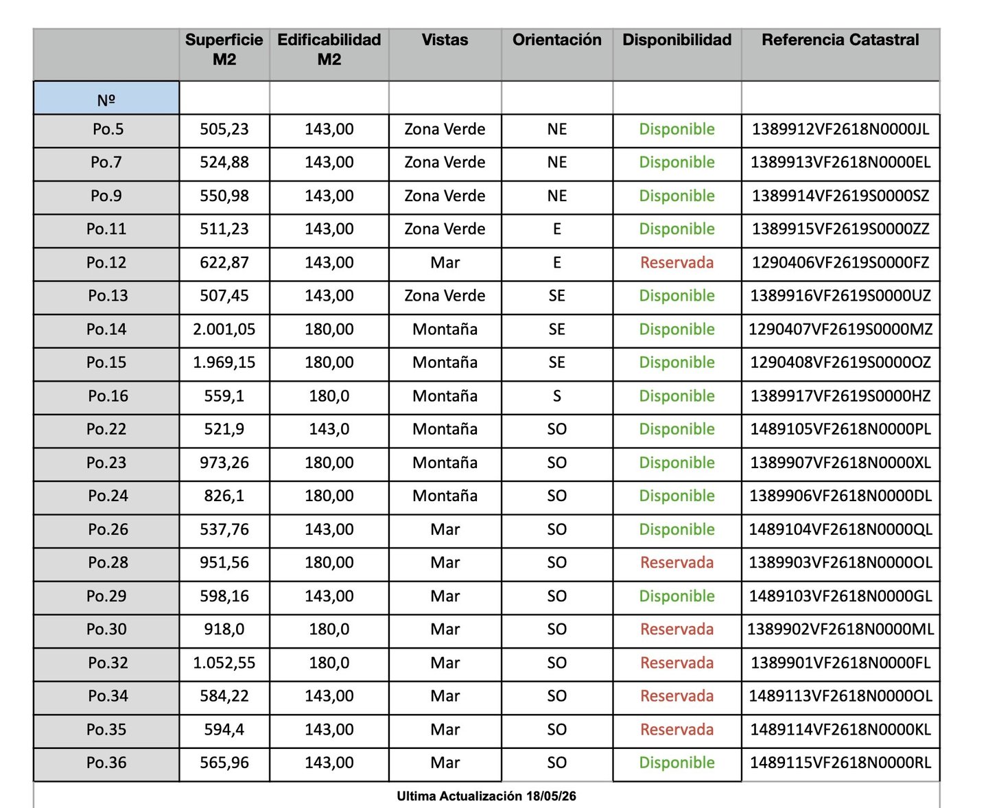This screenshot has width=988, height=808.
Task: Select reference '1489114VF2618N0000KL'
Action: (840, 728)
